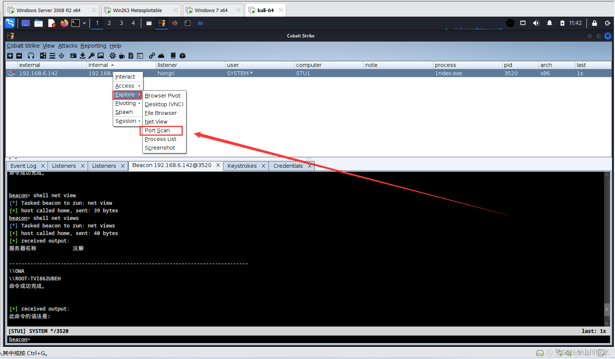Open the Kali dragon applications menu
615x359 pixels.
10,23
